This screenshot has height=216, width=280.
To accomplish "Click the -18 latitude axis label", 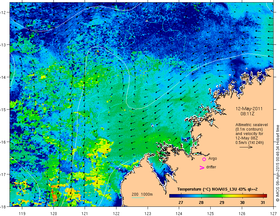I will click(x=3, y=206).
